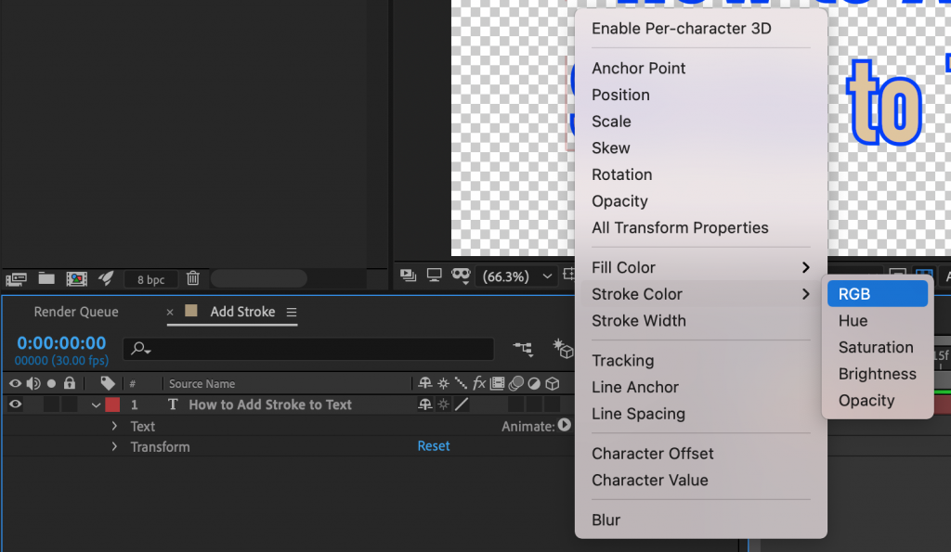Switch to the Render Queue tab
This screenshot has height=552, width=951.
click(76, 312)
